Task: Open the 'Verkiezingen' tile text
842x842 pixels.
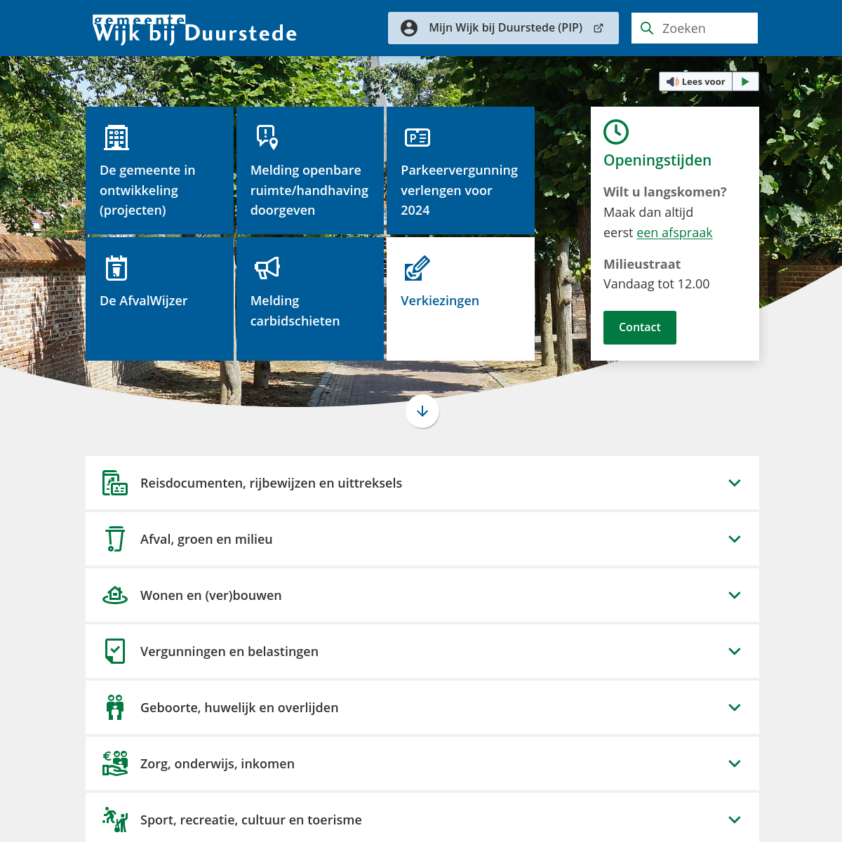Action: [x=440, y=300]
